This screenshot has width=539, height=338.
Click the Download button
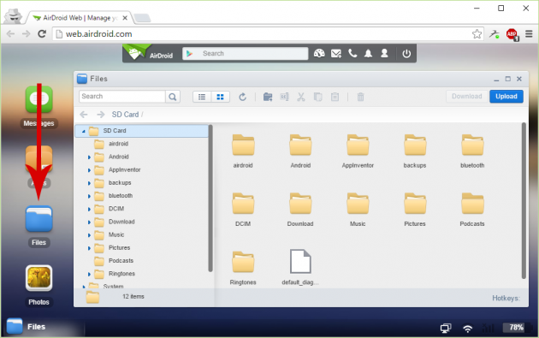(466, 97)
